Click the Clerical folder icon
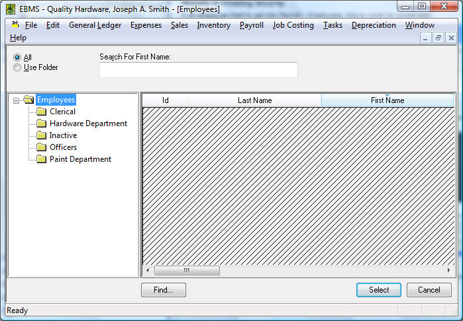Viewport: 463px width, 321px height. pyautogui.click(x=41, y=112)
